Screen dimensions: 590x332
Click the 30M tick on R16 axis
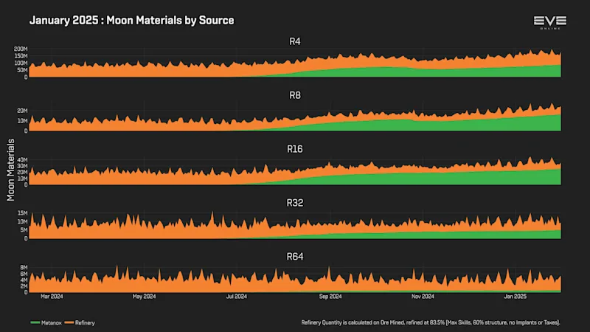point(22,166)
